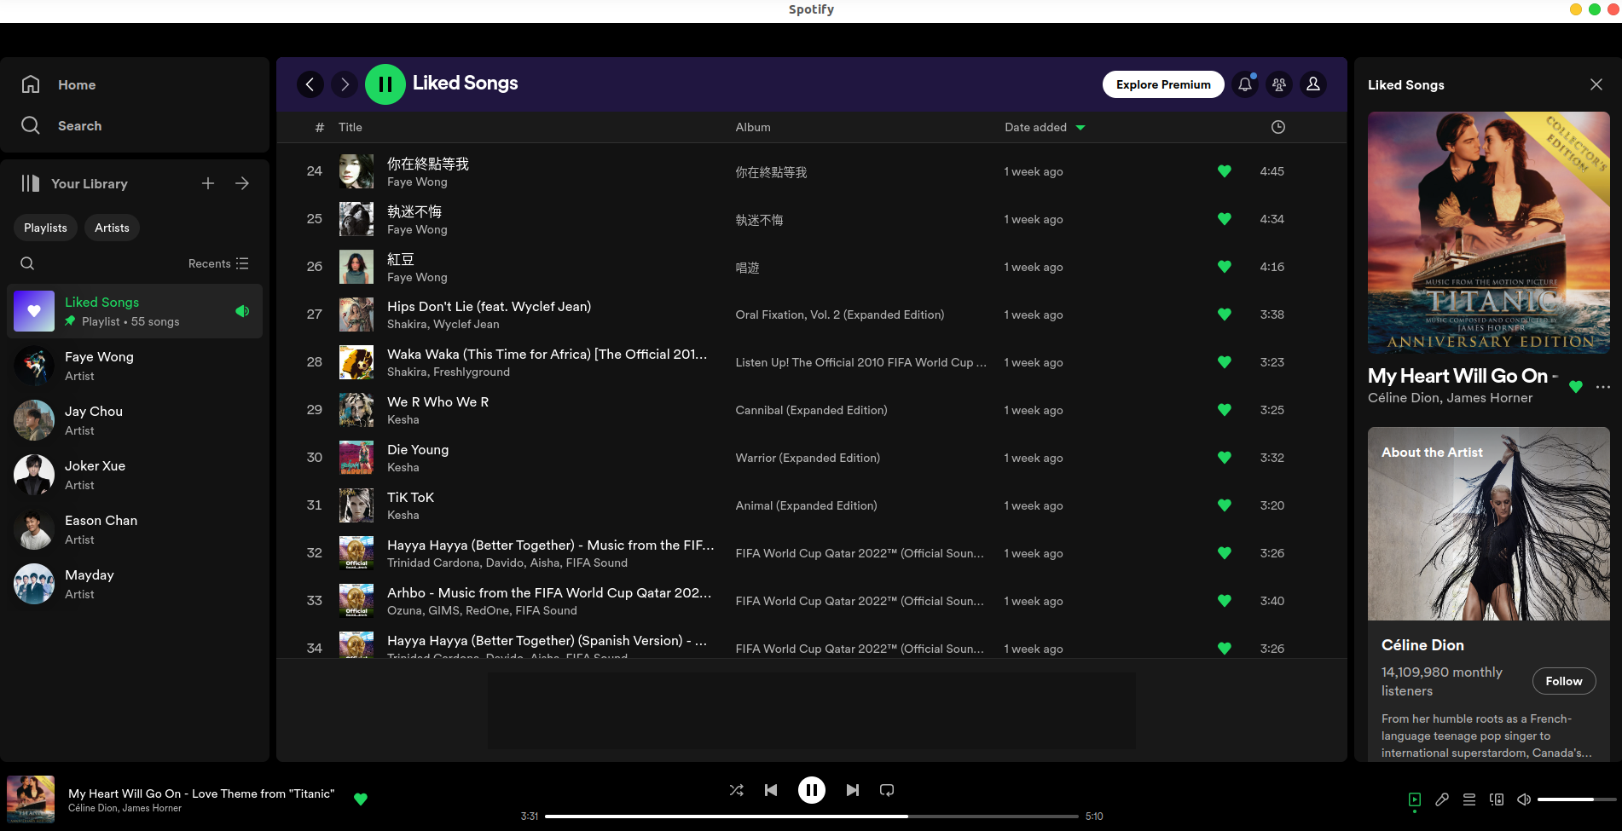The width and height of the screenshot is (1622, 831).
Task: Unlike Hips Don't Lie heart
Action: pyautogui.click(x=1225, y=315)
